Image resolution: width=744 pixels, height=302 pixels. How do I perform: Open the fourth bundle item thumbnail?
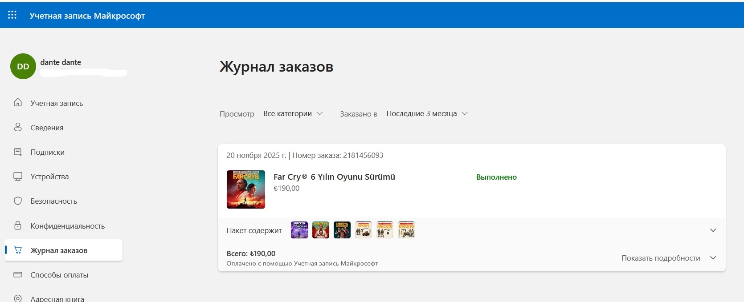click(x=364, y=230)
